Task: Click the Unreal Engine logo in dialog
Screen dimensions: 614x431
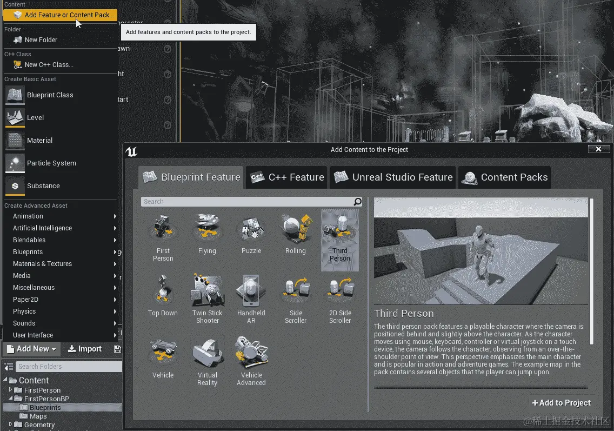Action: tap(132, 151)
